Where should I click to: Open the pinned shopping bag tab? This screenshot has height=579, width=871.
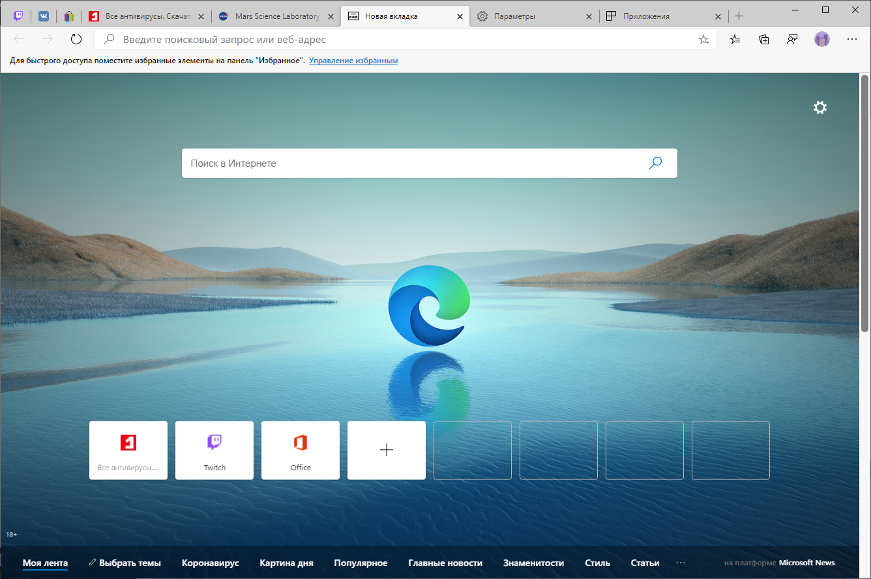point(68,16)
